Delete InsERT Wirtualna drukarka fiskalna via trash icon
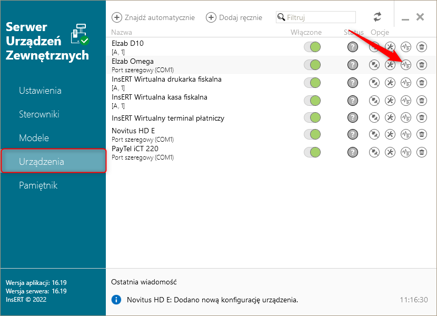Screen dimensions: 437x316 [x=422, y=83]
